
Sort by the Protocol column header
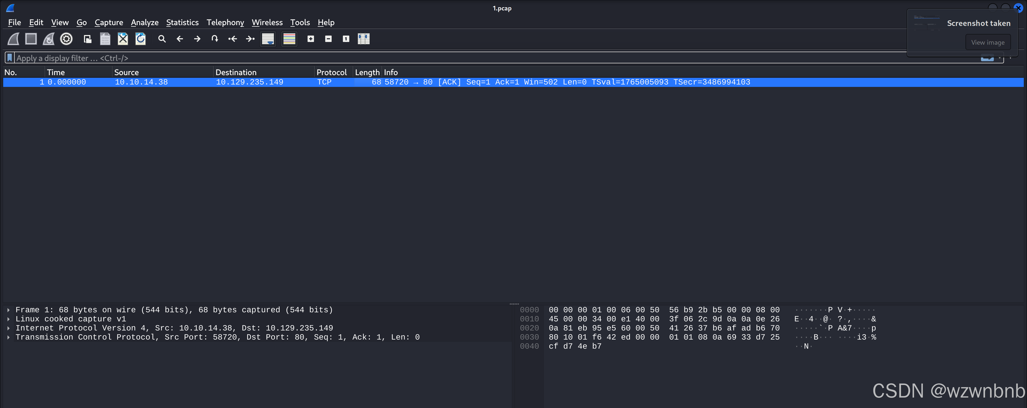[331, 72]
